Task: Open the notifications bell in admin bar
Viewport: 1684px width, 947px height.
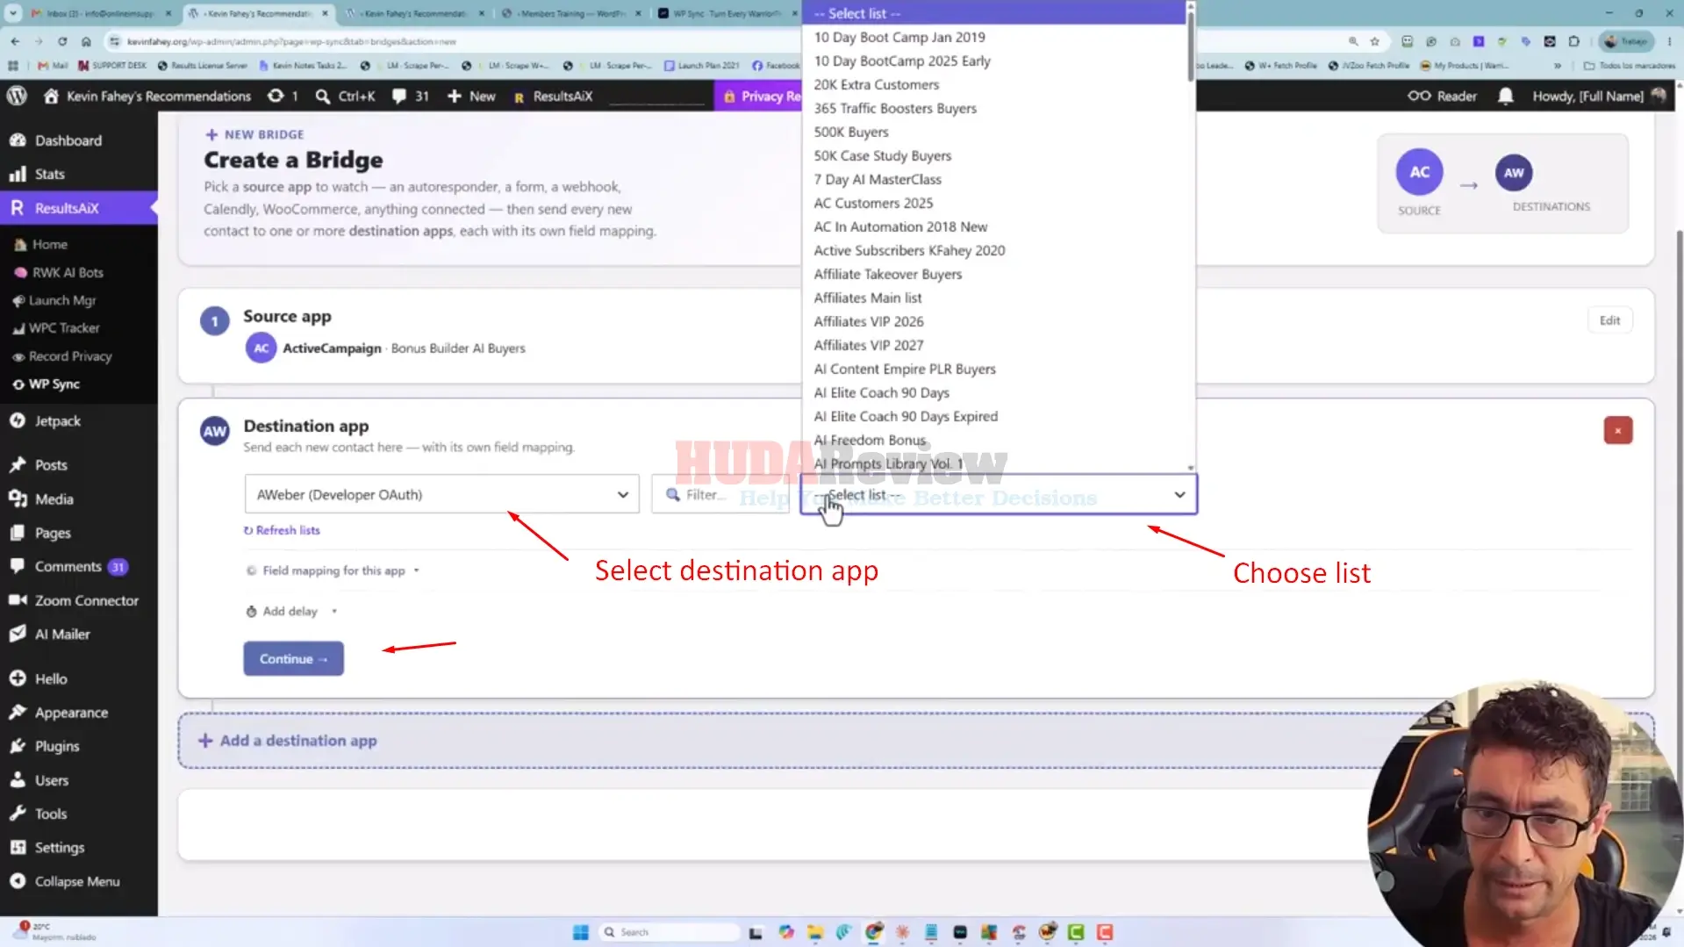Action: [1505, 96]
